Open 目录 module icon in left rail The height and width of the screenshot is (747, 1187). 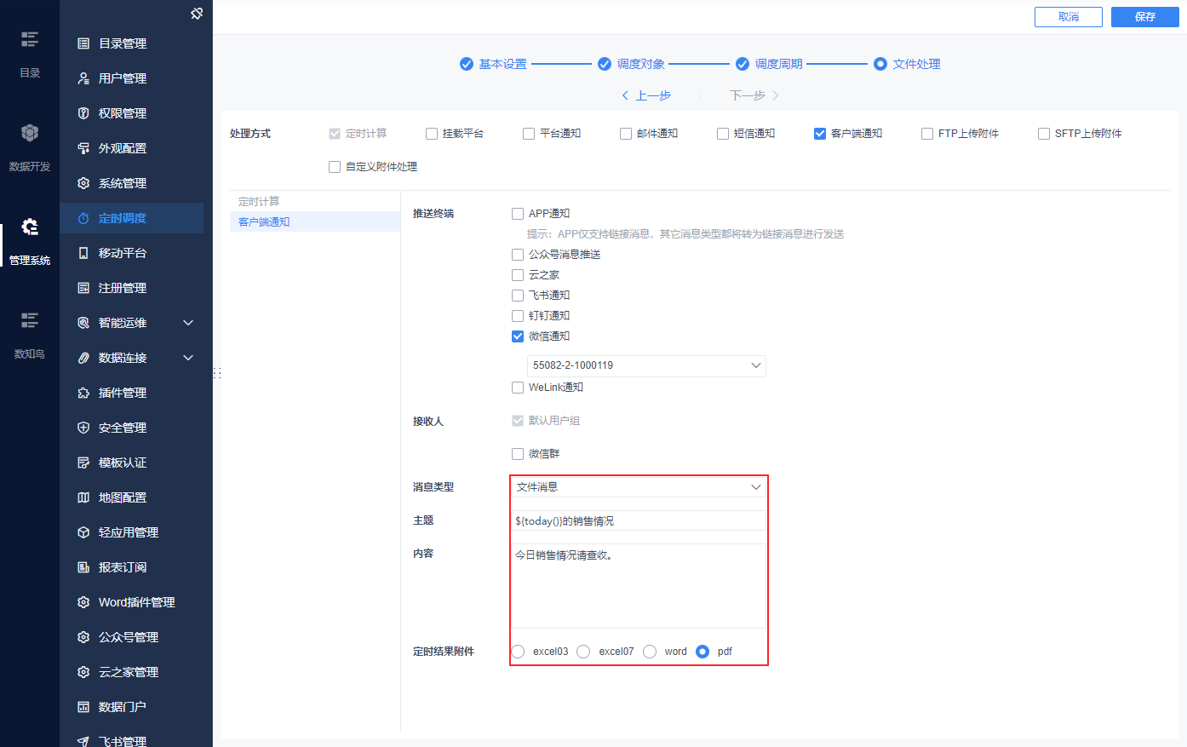click(30, 39)
